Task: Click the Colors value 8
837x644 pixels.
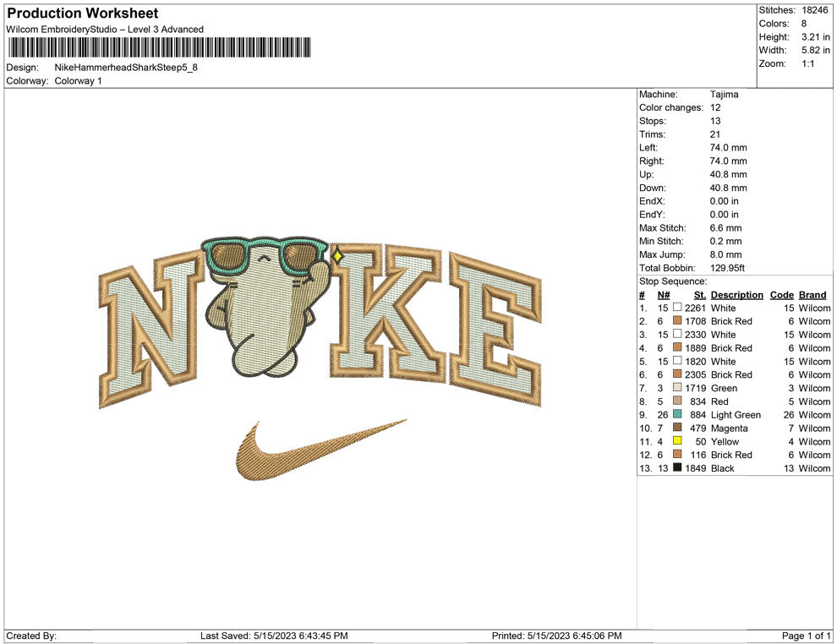Action: (x=804, y=24)
